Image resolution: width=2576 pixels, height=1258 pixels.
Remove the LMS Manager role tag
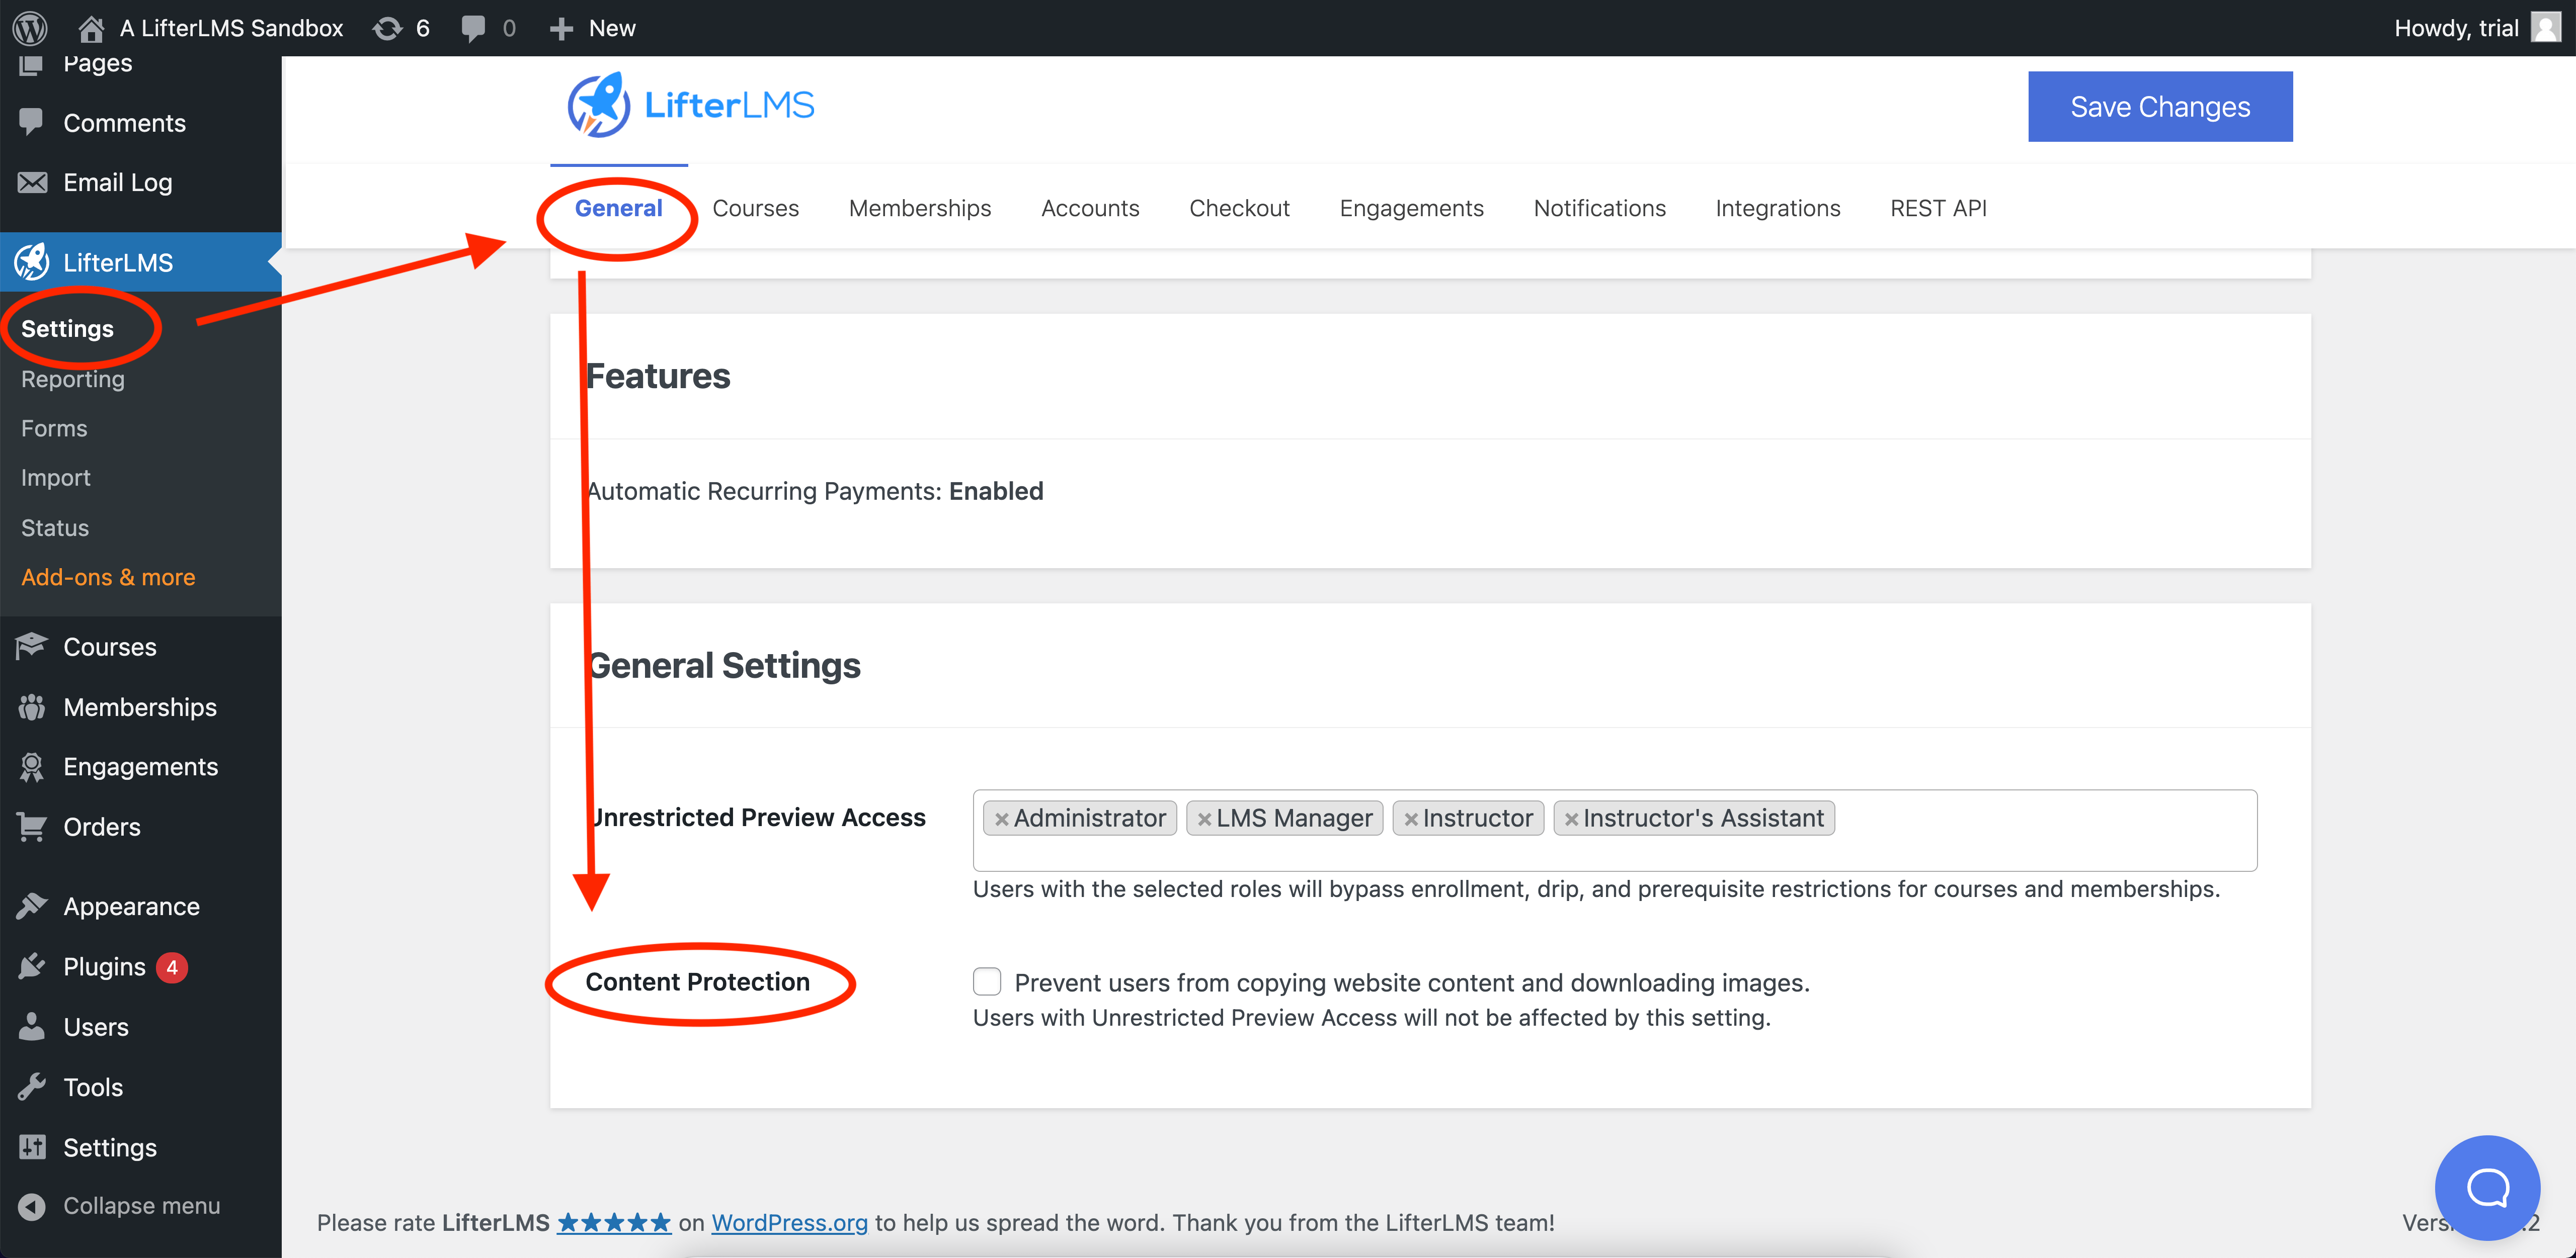click(x=1204, y=819)
